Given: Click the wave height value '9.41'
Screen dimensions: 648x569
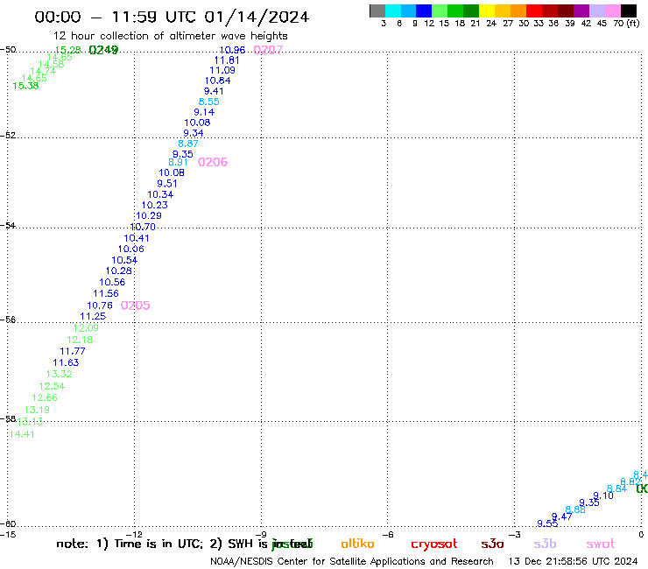Looking at the screenshot, I should (214, 91).
